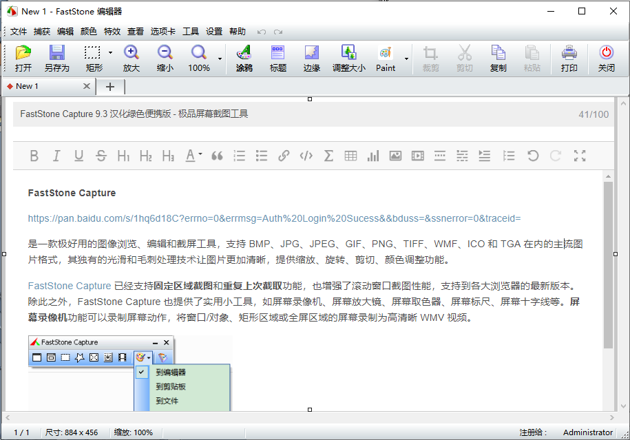Open the 查看 menu

pos(136,32)
